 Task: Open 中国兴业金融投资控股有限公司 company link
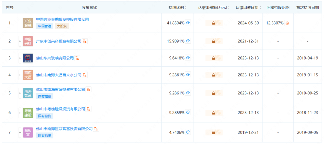pyautogui.click(x=62, y=19)
